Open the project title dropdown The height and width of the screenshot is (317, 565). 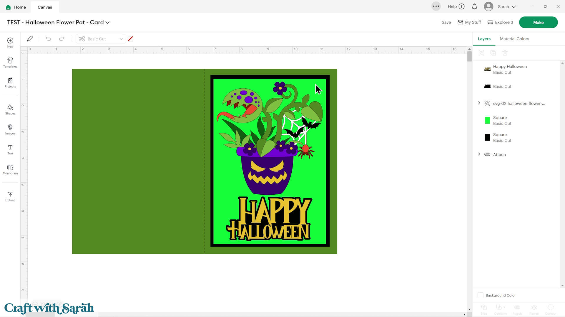pos(108,23)
